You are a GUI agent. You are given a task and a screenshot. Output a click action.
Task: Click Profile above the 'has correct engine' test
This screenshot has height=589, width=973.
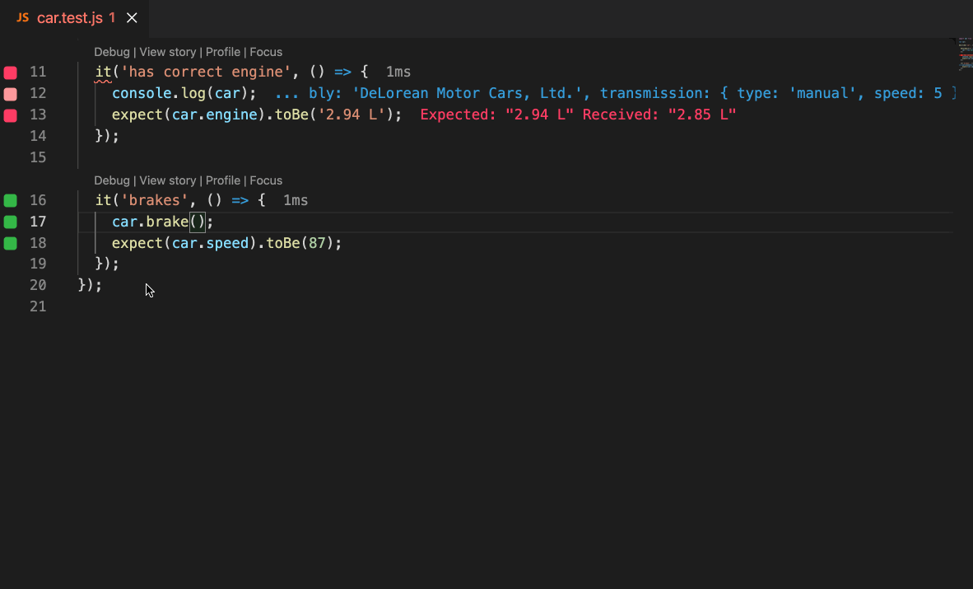point(223,52)
